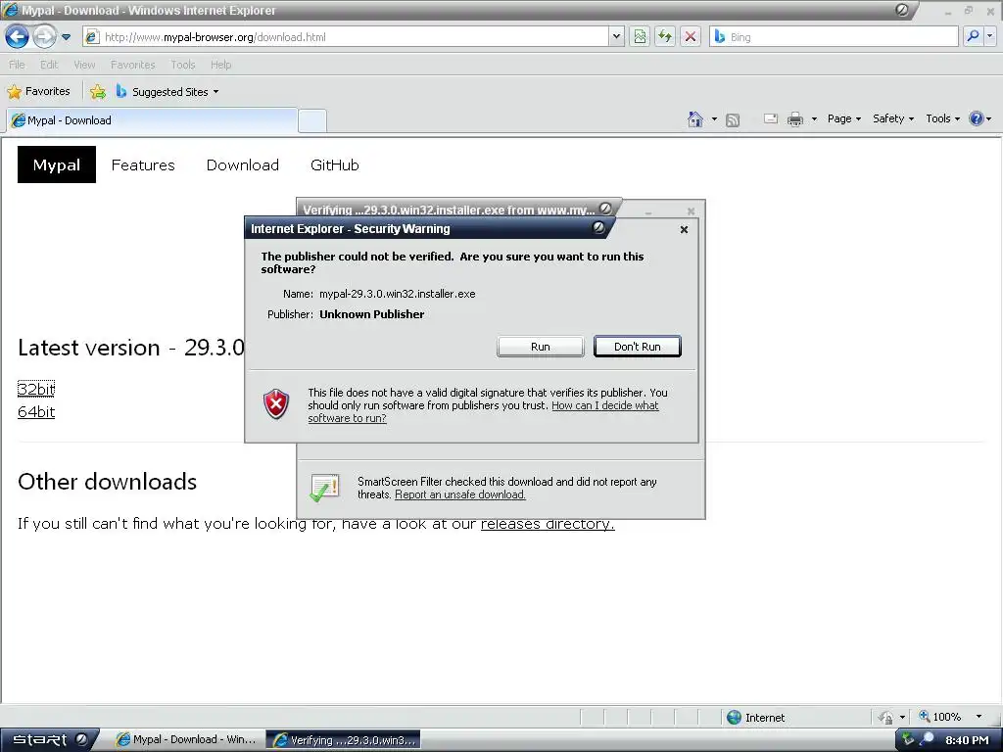Open the recent pages dropdown arrow

pos(66,37)
